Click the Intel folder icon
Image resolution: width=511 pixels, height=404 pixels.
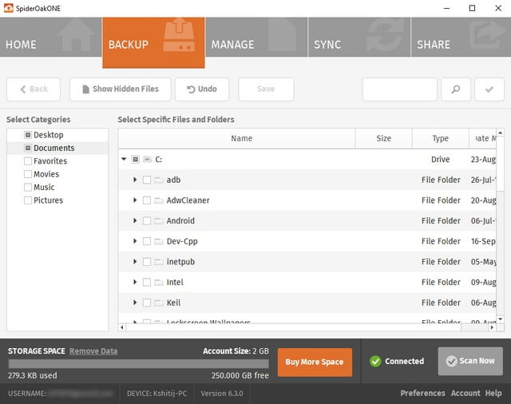tap(159, 282)
